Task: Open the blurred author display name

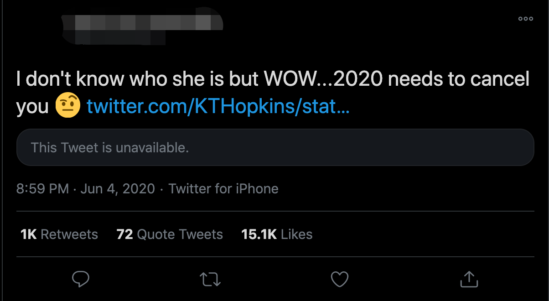Action: 141,22
